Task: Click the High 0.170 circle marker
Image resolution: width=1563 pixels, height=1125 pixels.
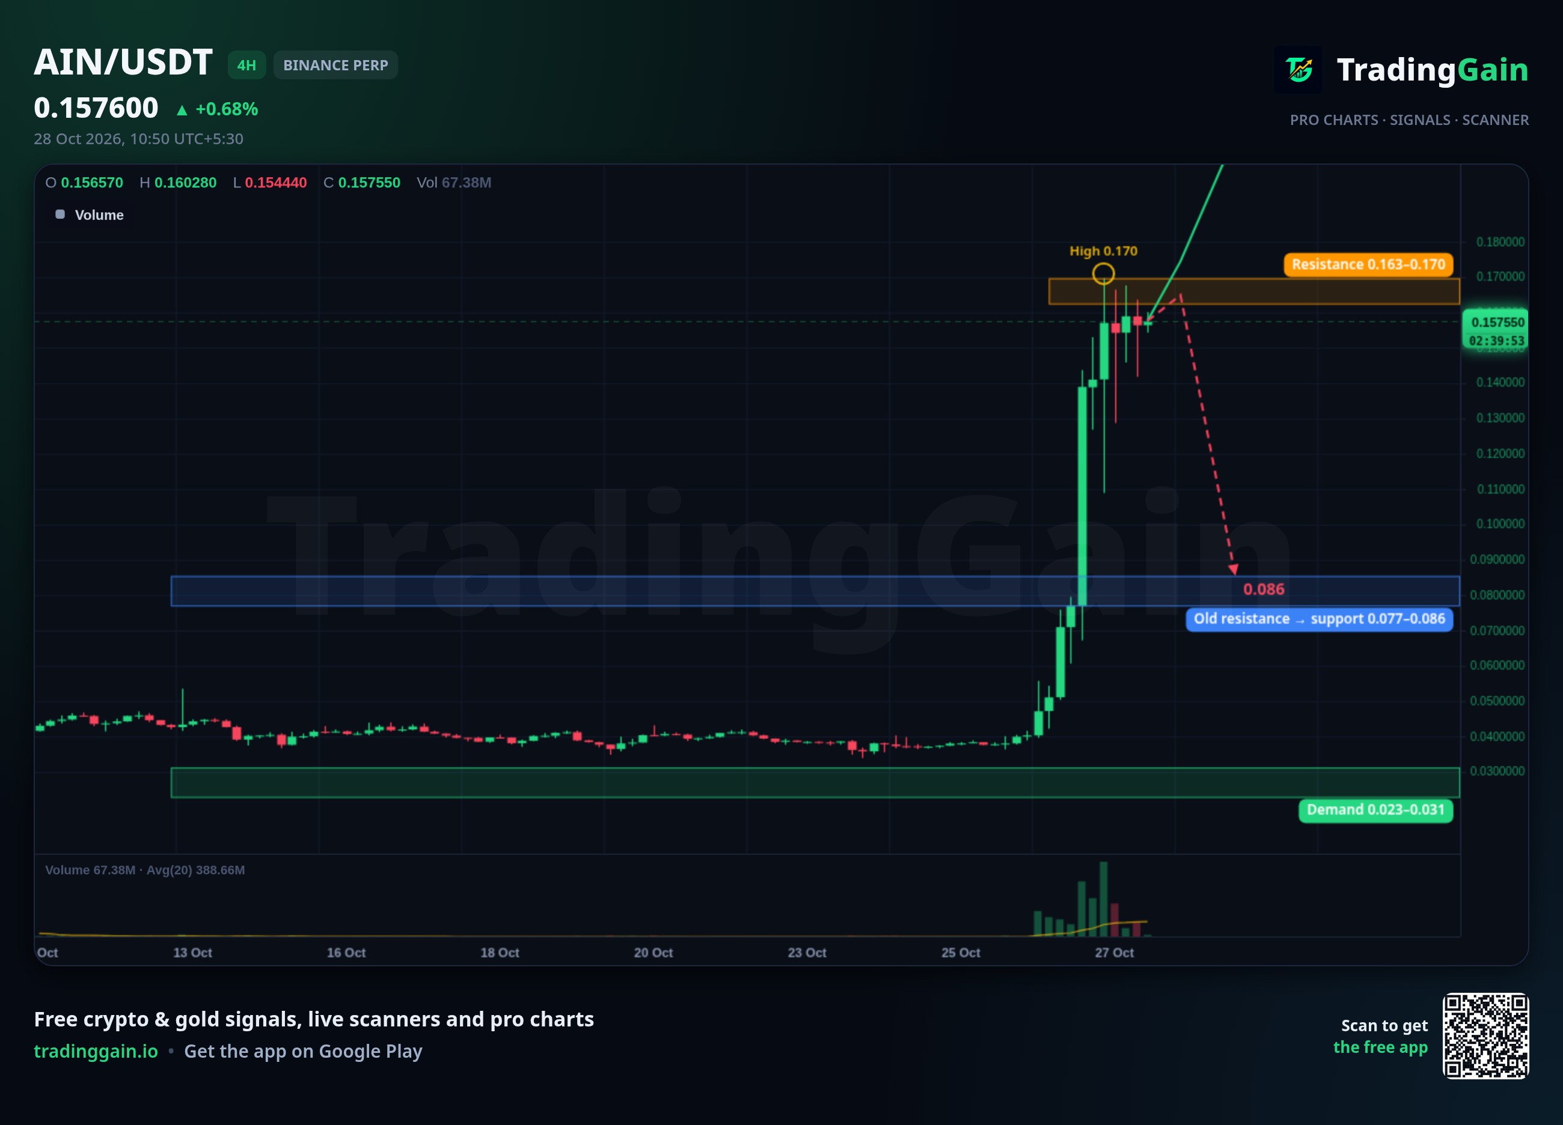Action: [x=1103, y=273]
